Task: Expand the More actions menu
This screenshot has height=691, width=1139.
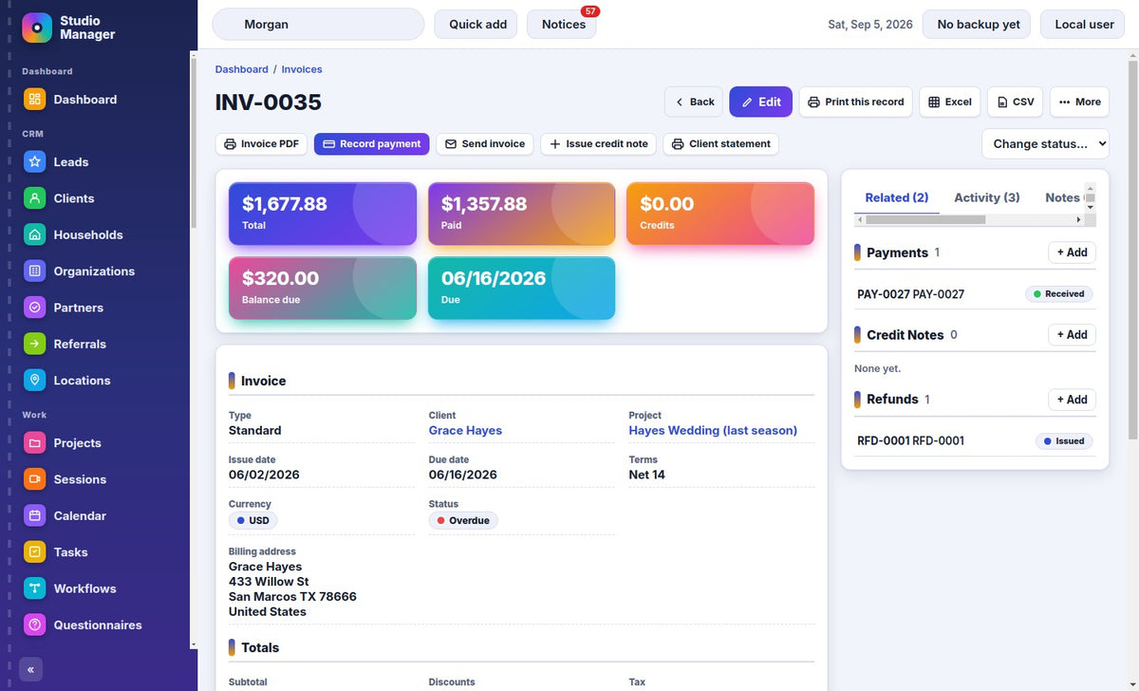Action: 1079,102
